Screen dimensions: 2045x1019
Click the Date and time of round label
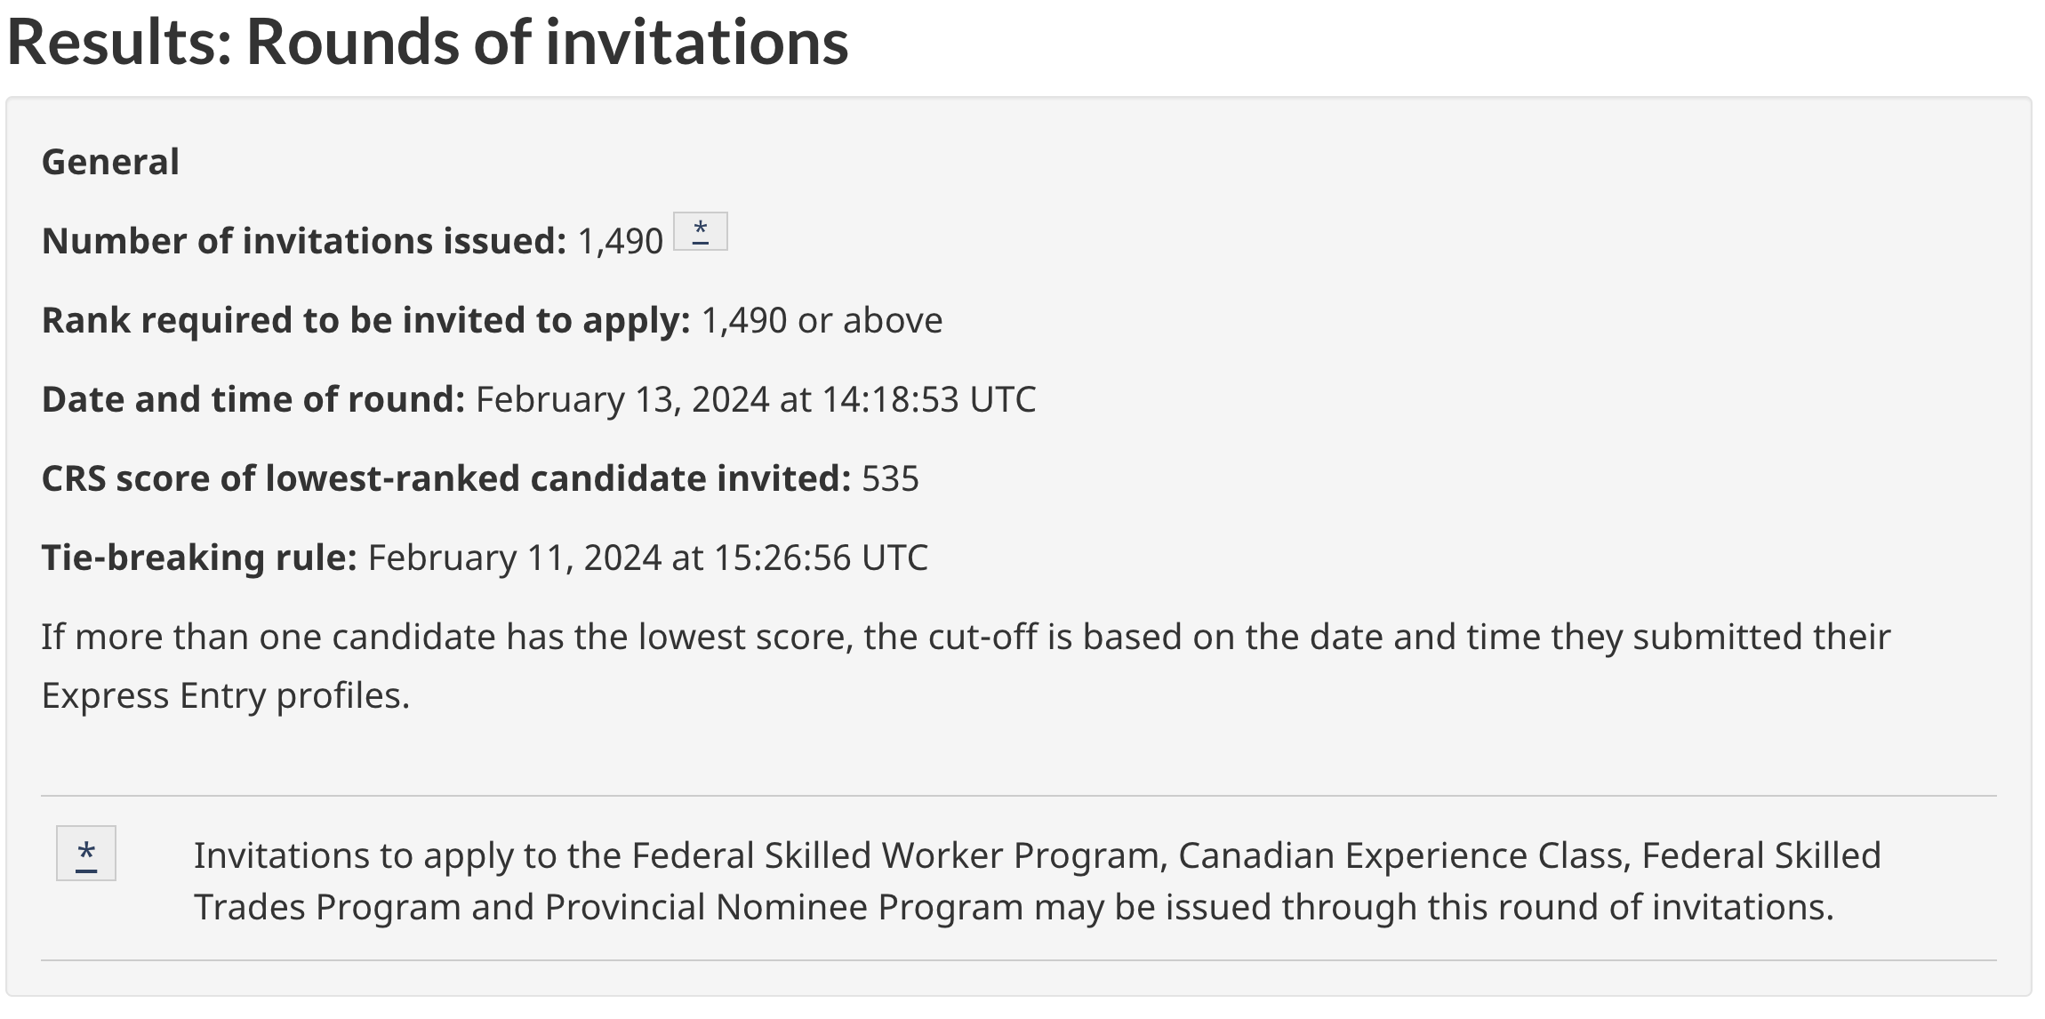pos(253,399)
